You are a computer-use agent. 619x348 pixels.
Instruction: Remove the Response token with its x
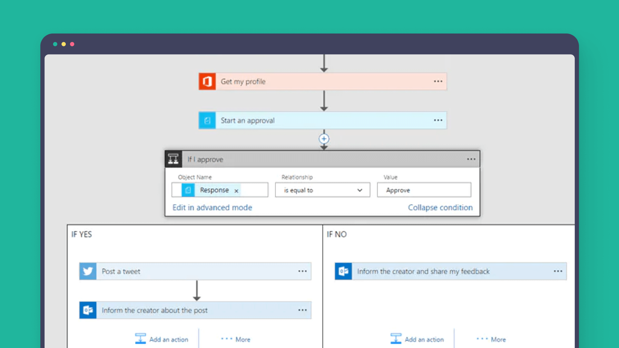point(236,191)
